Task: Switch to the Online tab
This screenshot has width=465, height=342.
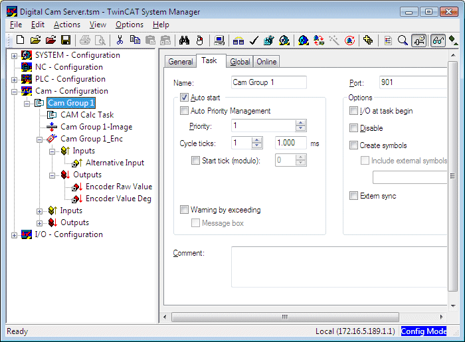Action: (x=266, y=62)
